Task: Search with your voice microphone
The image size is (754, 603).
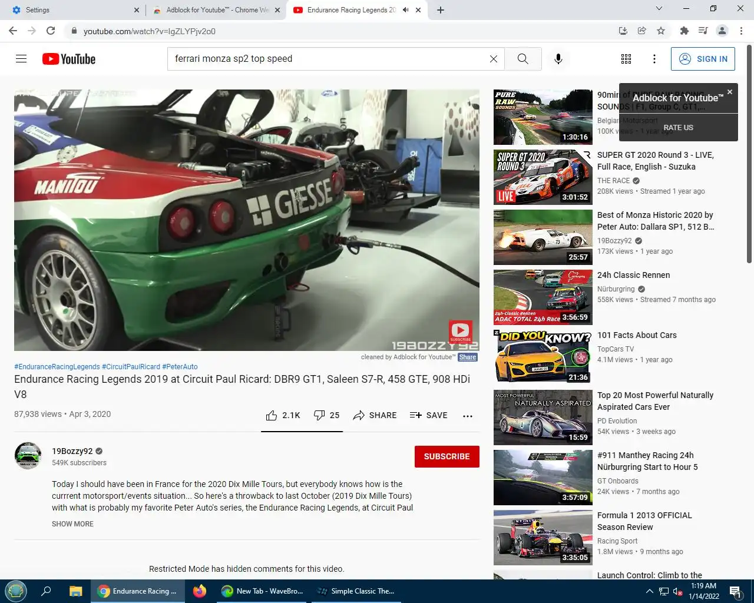Action: pos(558,59)
